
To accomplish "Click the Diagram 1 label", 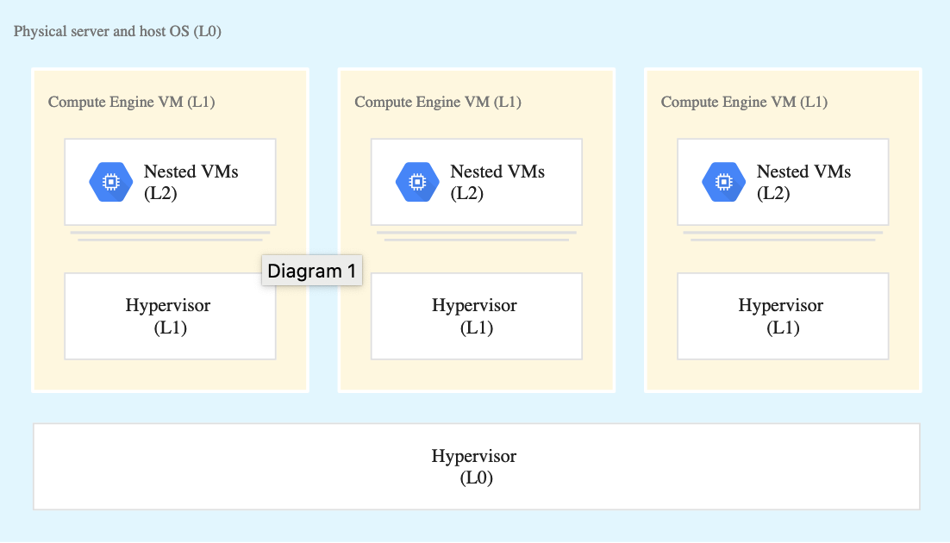I will coord(312,271).
